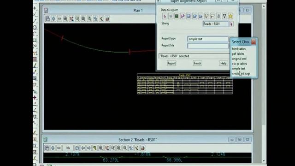295x166 pixels.
Task: Select the green model icon under Data to report
Action: 177,16
